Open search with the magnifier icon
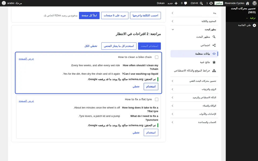Screen dimensions: 258x161 point(201,3)
